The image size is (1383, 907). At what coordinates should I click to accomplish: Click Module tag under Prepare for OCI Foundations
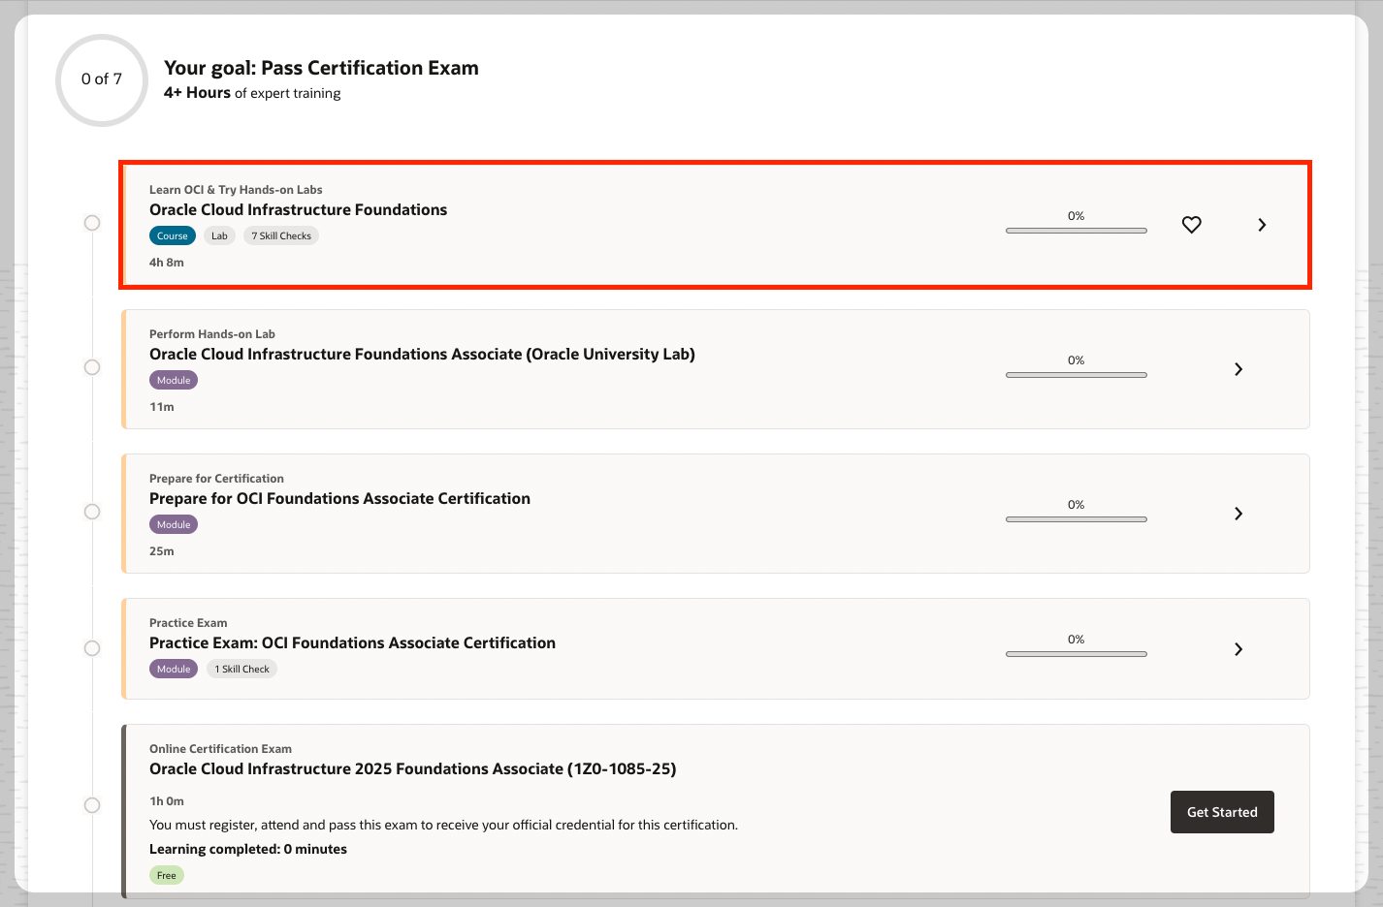click(x=174, y=524)
